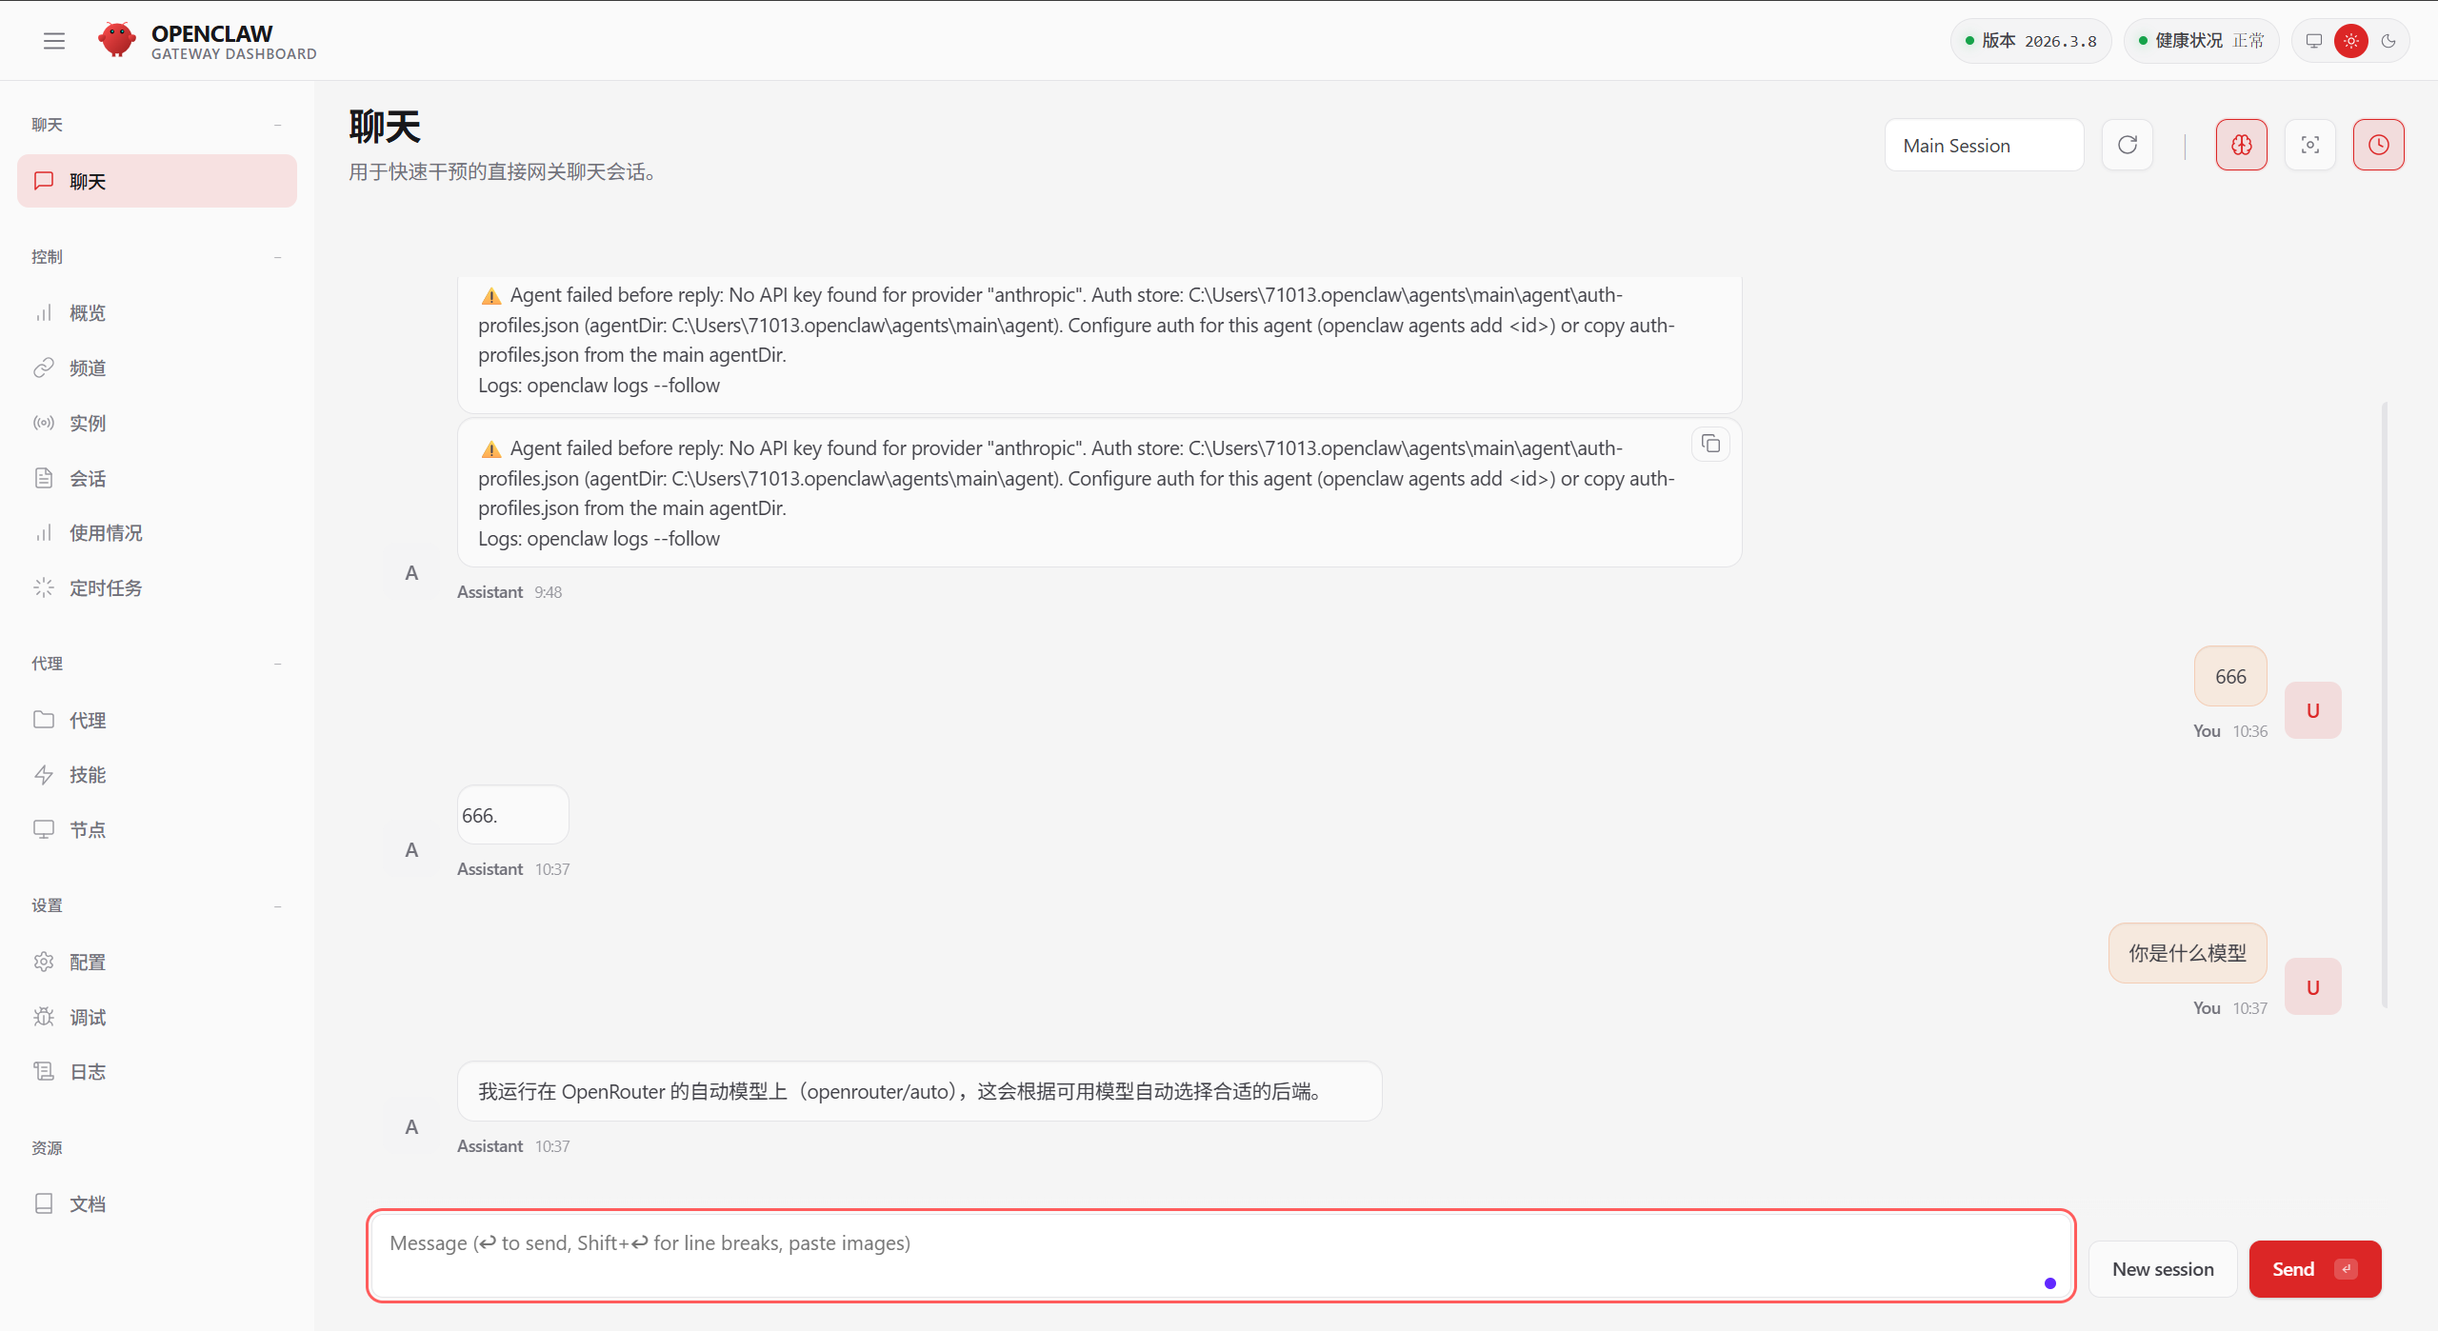Collapse the 设置 sidebar section
Image resolution: width=2438 pixels, height=1331 pixels.
tap(277, 905)
